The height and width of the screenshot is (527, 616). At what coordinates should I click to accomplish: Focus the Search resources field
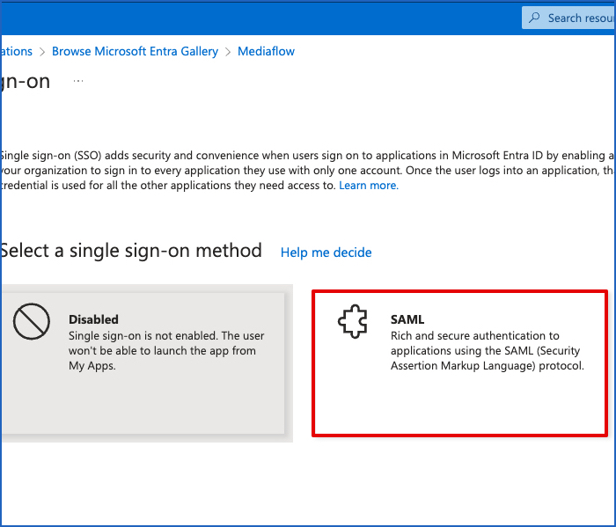tap(568, 18)
